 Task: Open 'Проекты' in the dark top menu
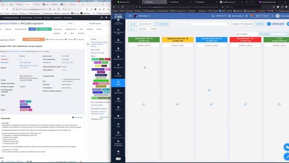coord(38,18)
